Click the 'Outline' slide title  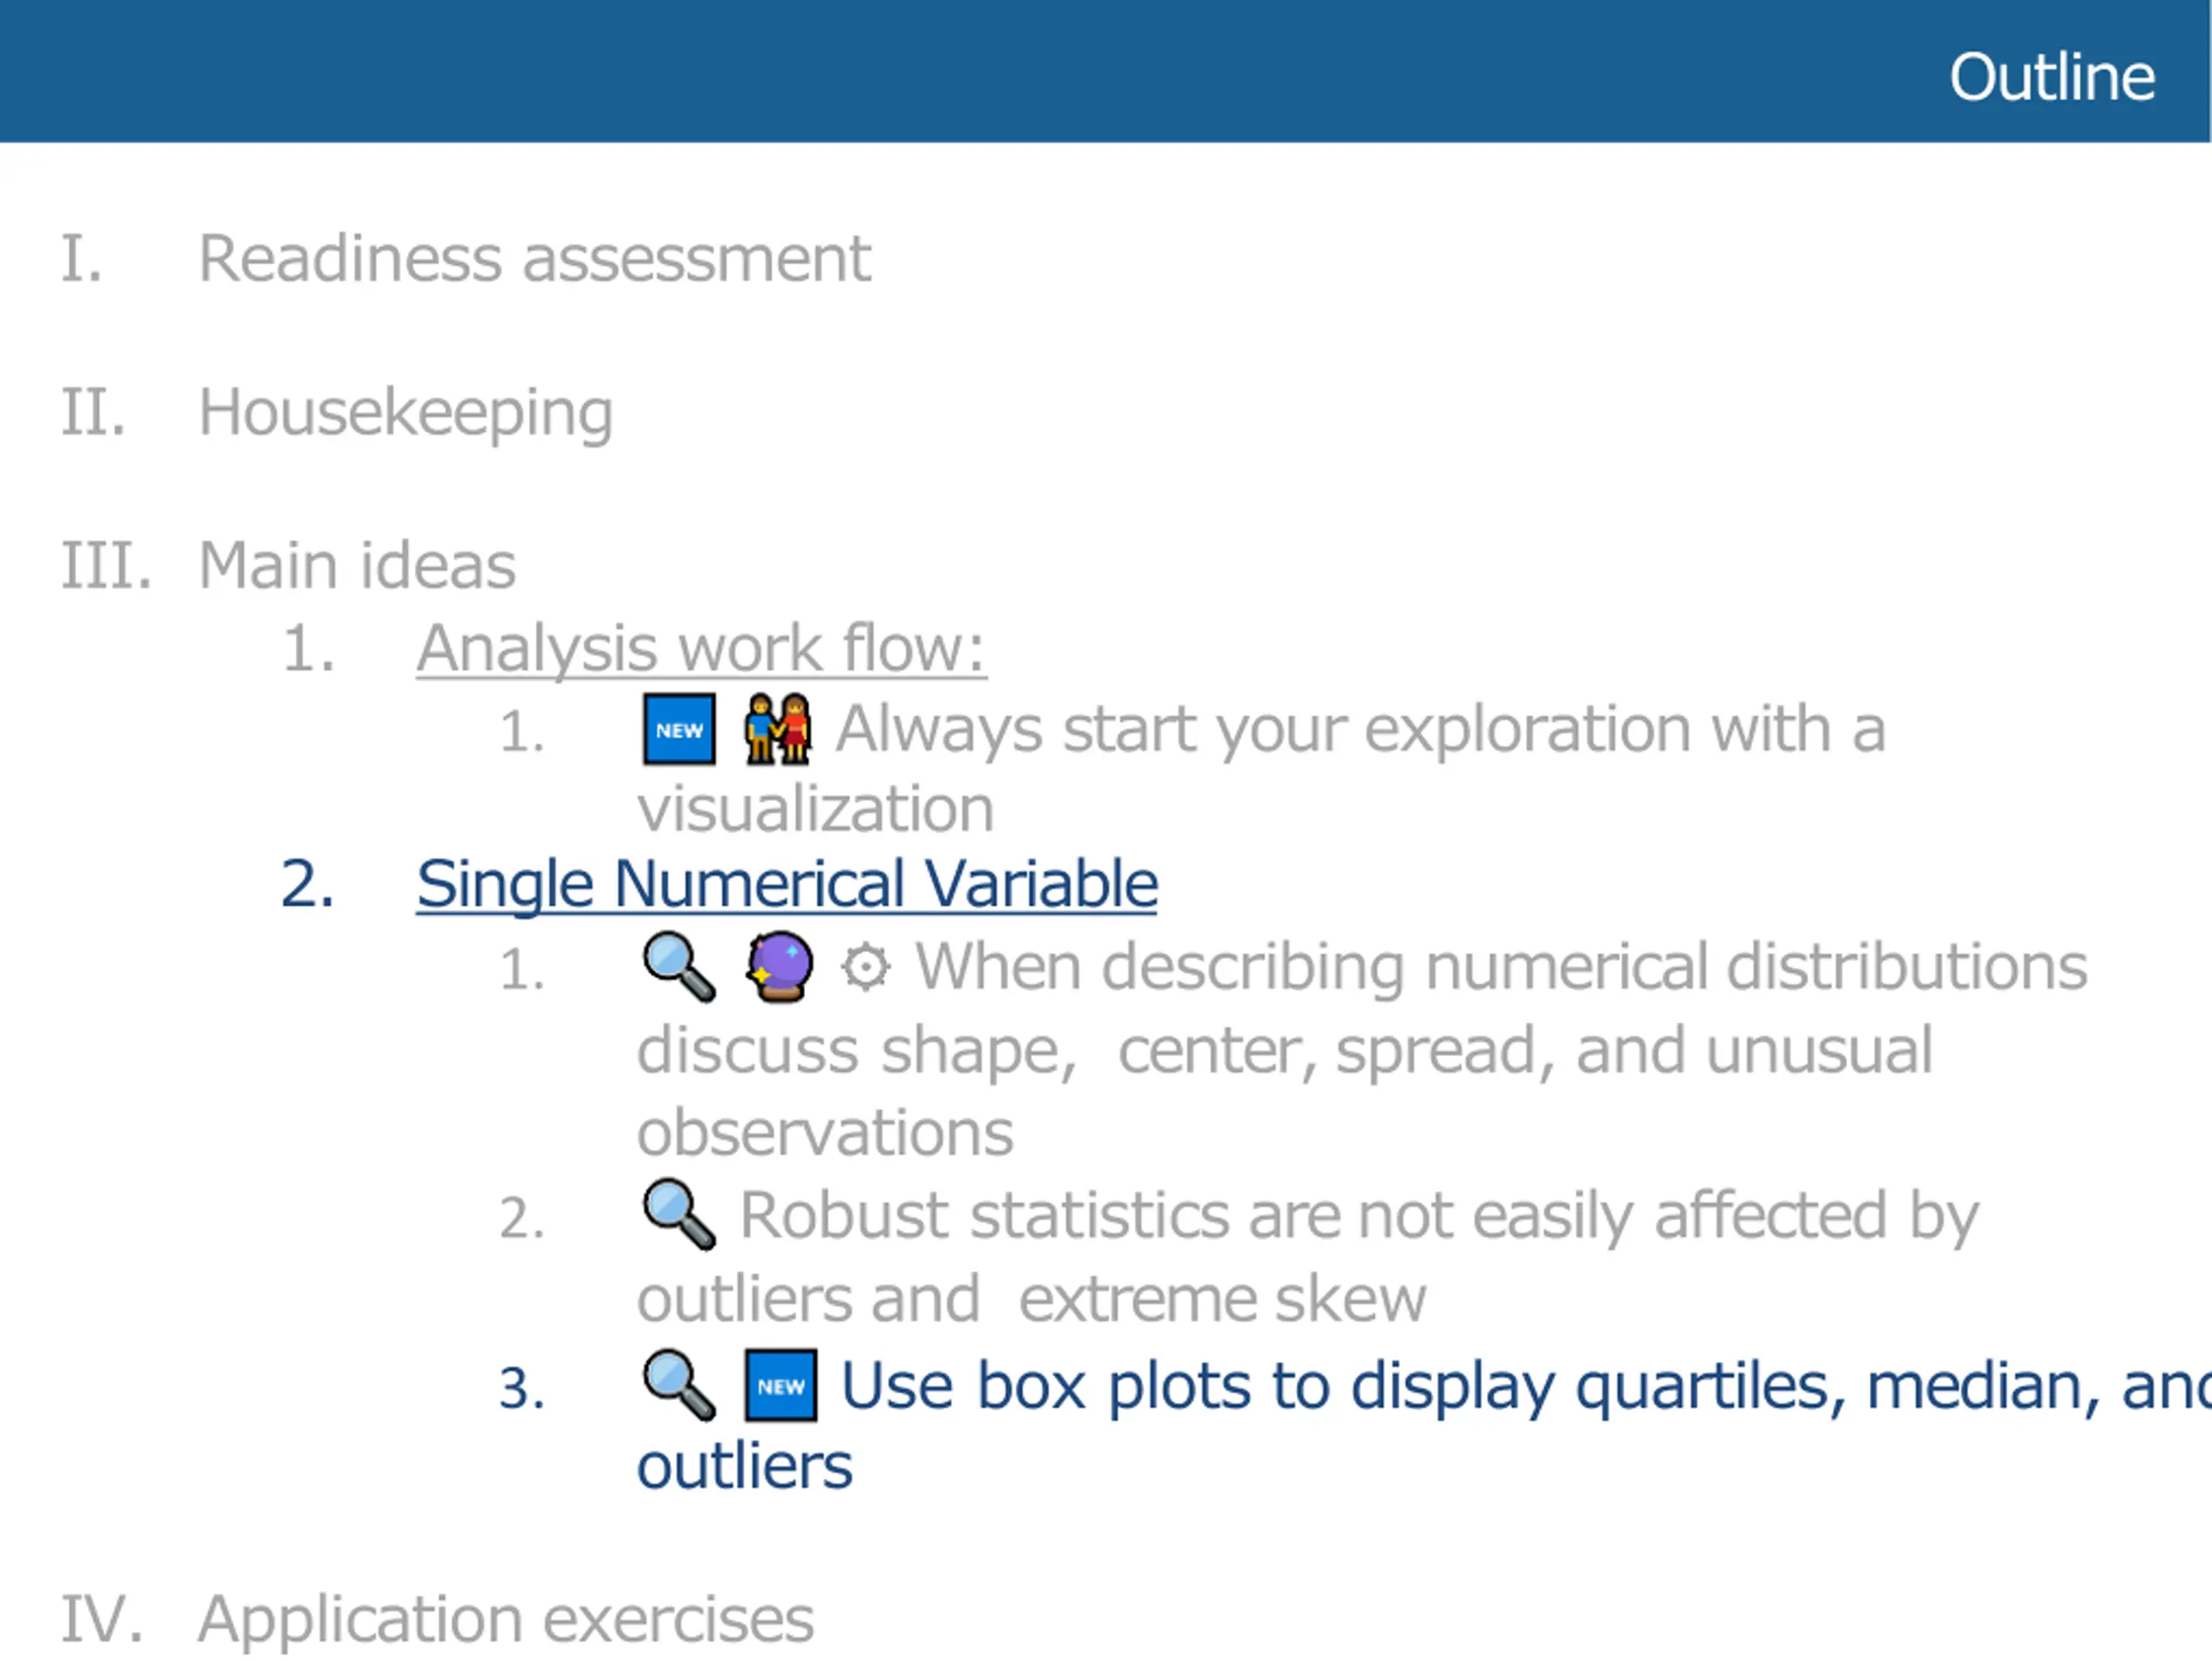tap(2052, 77)
